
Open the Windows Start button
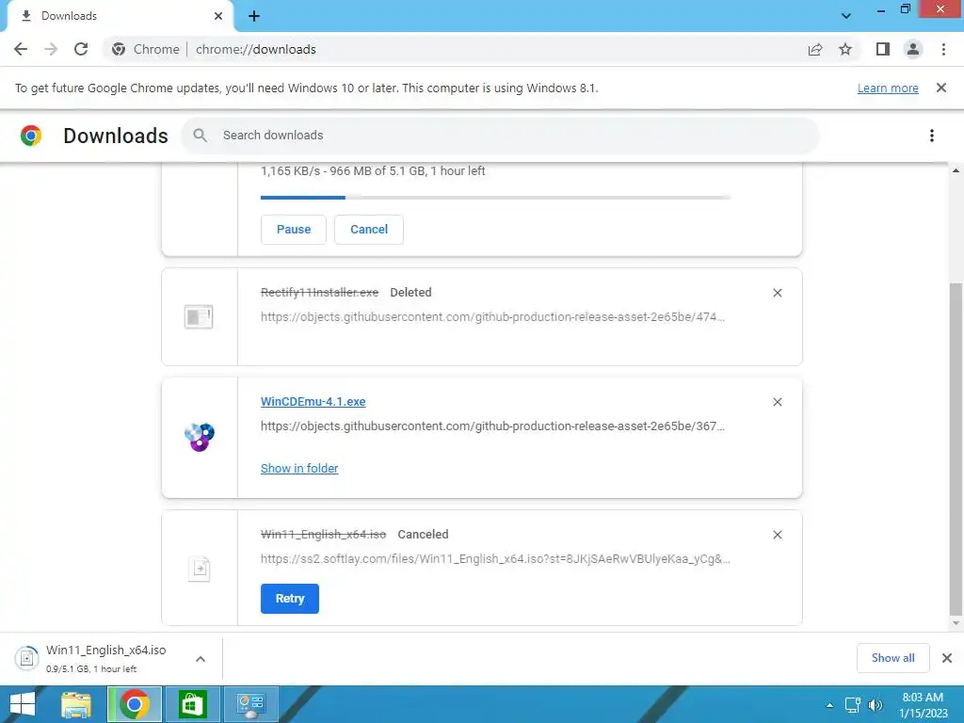[x=23, y=704]
